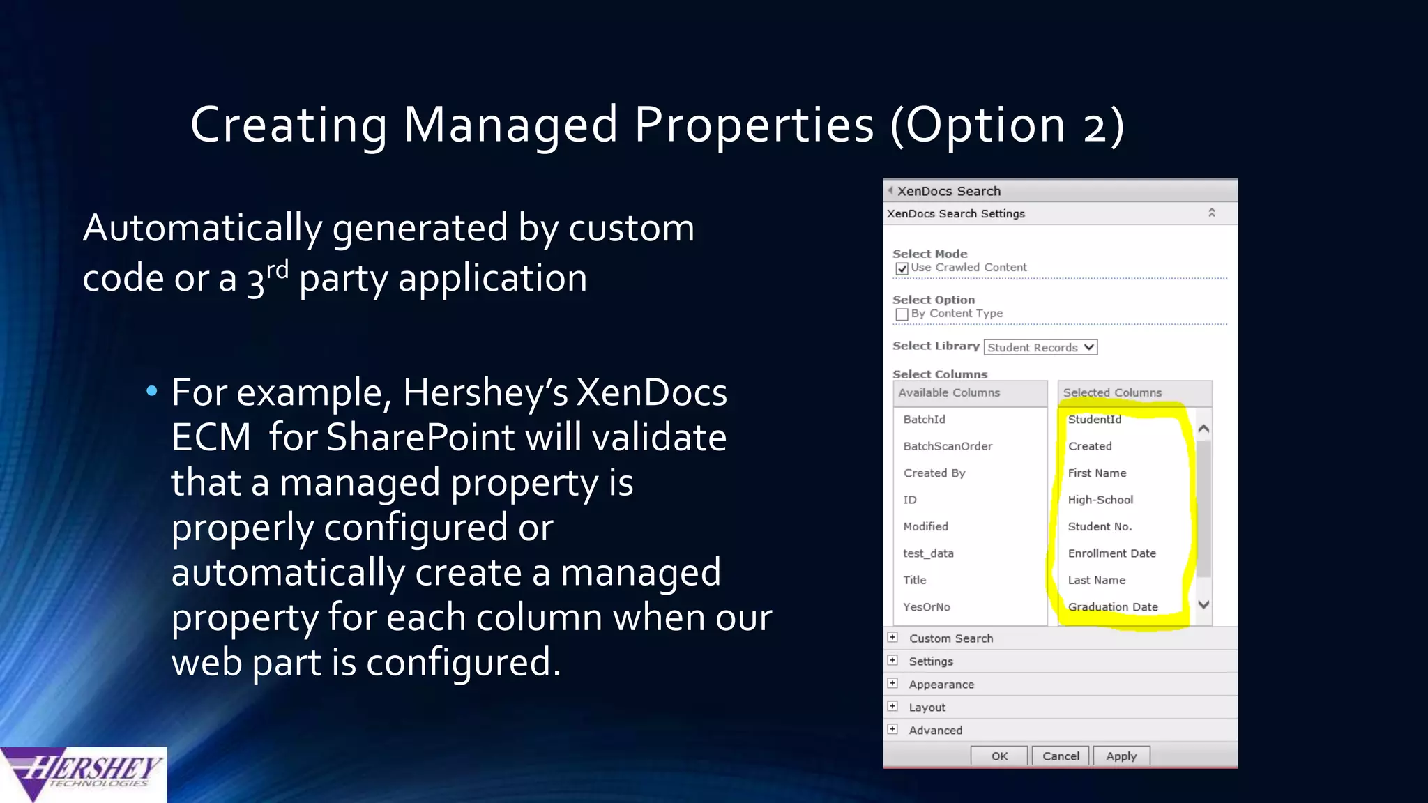Click the Selected Columns scrollbar thumb
1428x803 pixels.
(1203, 509)
